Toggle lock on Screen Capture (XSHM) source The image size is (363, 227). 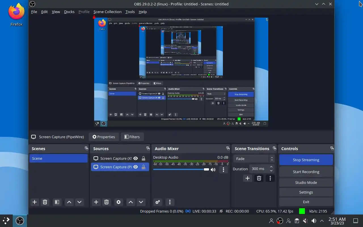point(143,158)
